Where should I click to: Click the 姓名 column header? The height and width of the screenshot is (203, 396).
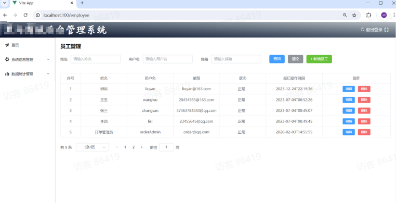(x=104, y=79)
